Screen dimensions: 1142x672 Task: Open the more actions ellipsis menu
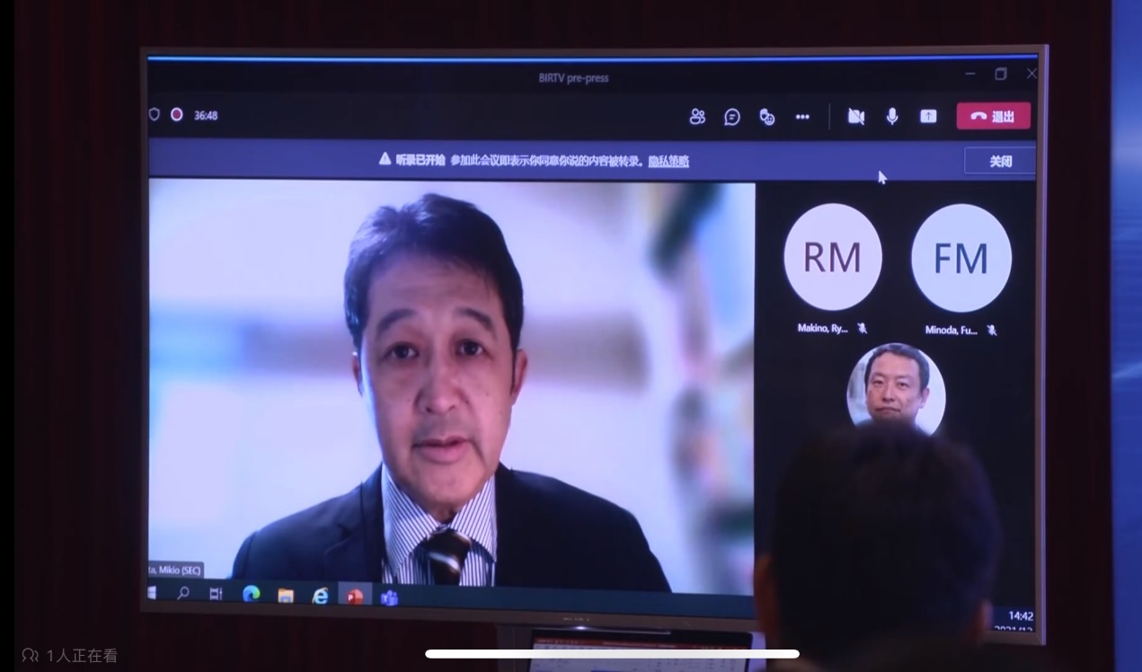coord(802,117)
